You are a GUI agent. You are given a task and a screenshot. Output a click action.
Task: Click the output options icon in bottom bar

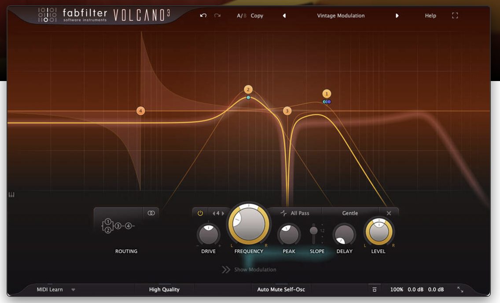tap(375, 290)
